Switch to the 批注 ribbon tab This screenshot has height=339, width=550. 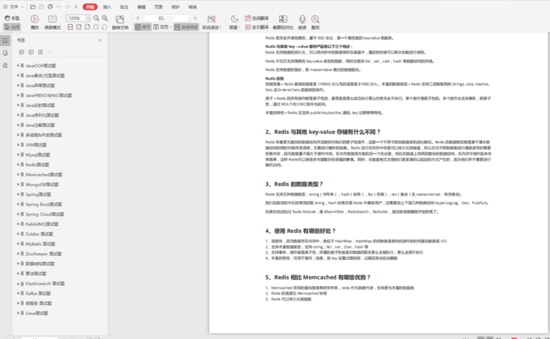(124, 7)
